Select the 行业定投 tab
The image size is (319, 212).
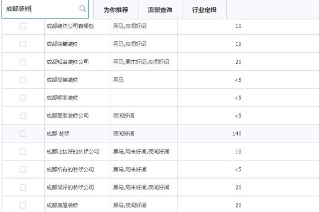pyautogui.click(x=204, y=10)
